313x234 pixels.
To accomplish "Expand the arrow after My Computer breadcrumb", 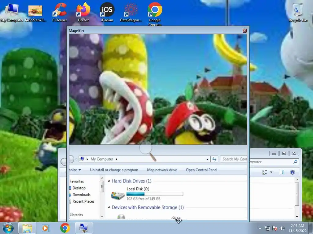I will click(116, 159).
